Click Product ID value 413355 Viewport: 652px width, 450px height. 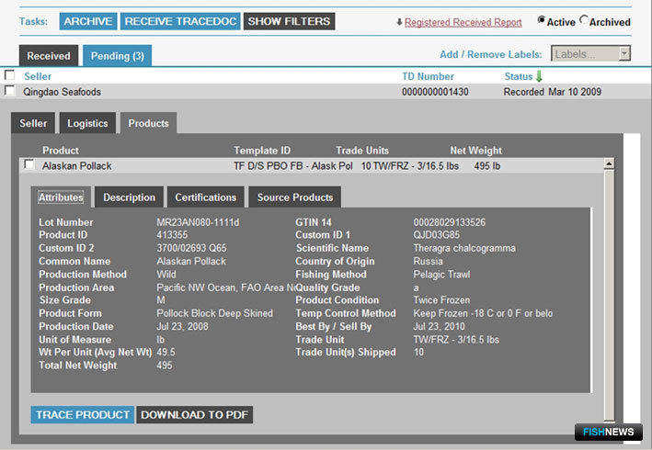(x=172, y=235)
